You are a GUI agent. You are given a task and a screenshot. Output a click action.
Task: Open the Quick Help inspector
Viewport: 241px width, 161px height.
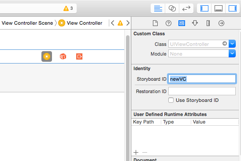(x=168, y=23)
